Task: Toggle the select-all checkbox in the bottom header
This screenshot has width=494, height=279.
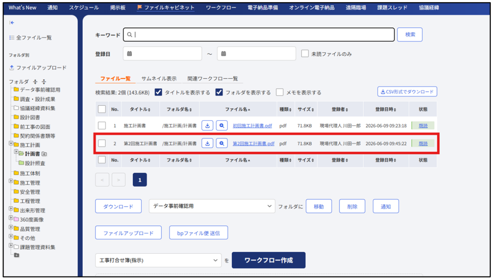Action: (102, 160)
